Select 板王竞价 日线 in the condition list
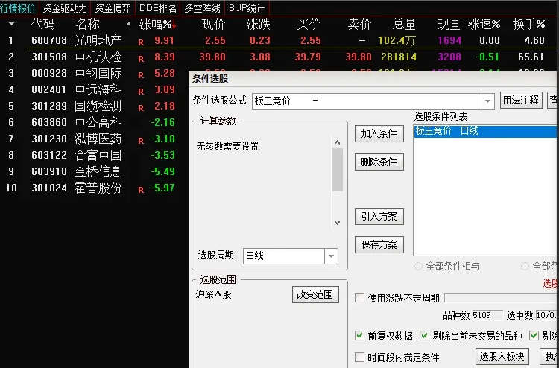559x368 pixels. (x=485, y=131)
